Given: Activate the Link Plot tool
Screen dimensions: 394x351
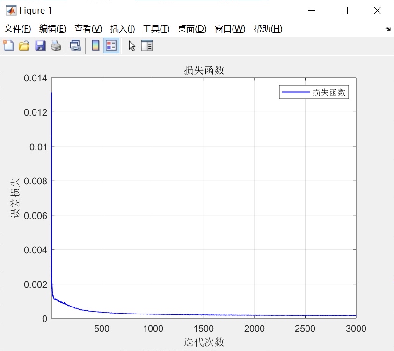Looking at the screenshot, I should click(76, 45).
